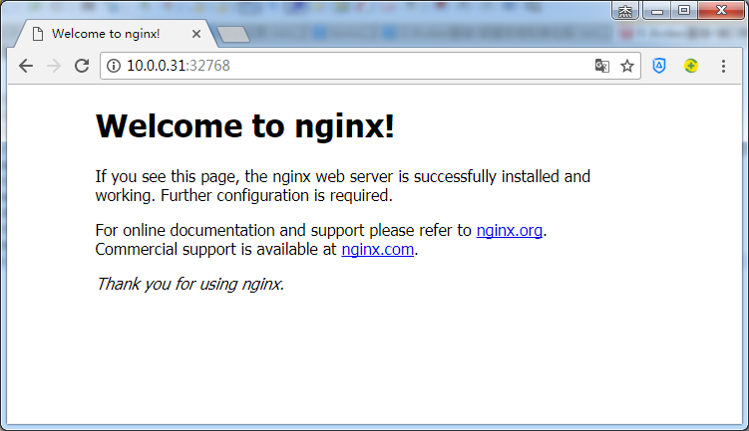This screenshot has height=431, width=749.
Task: Reload the nginx page
Action: [x=82, y=66]
